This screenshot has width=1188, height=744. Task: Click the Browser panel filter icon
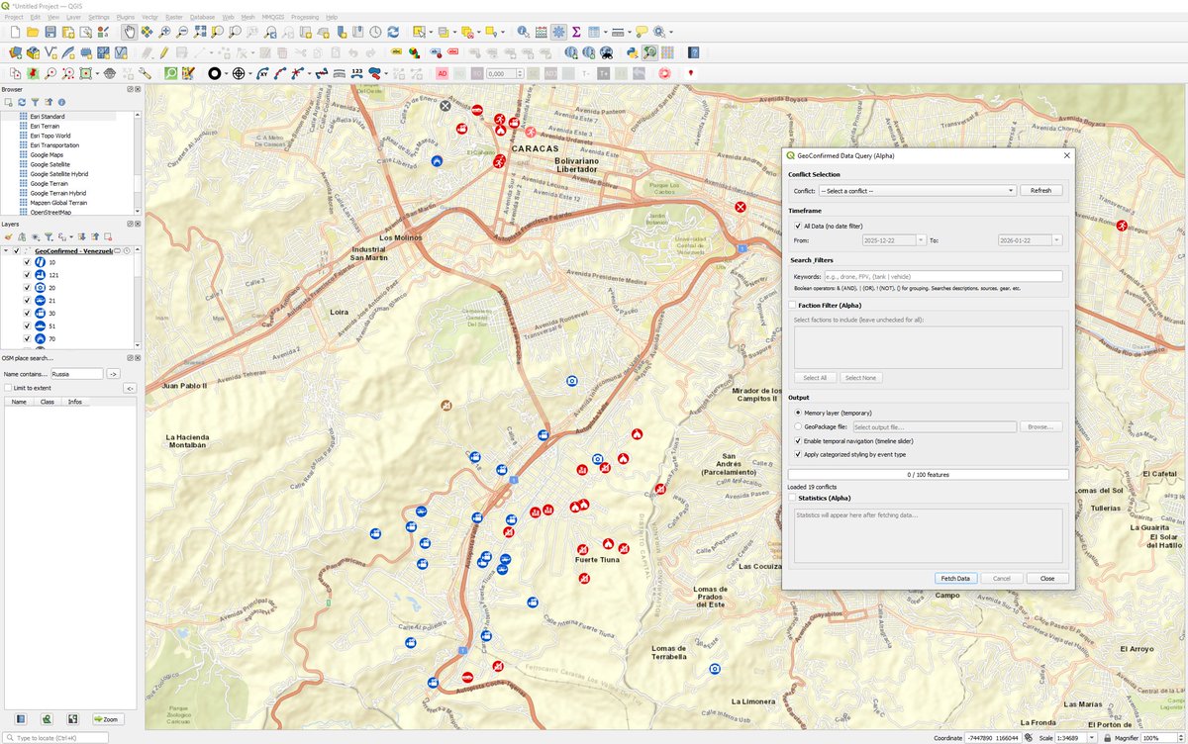click(35, 102)
